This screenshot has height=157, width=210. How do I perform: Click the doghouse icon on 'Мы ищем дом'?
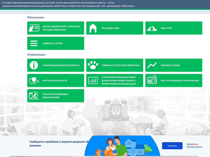(x=93, y=28)
